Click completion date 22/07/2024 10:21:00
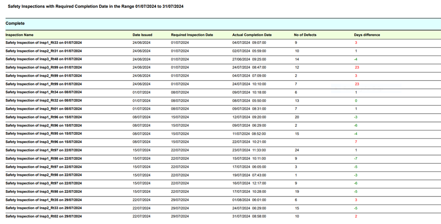This screenshot has height=224, width=441. (249, 142)
